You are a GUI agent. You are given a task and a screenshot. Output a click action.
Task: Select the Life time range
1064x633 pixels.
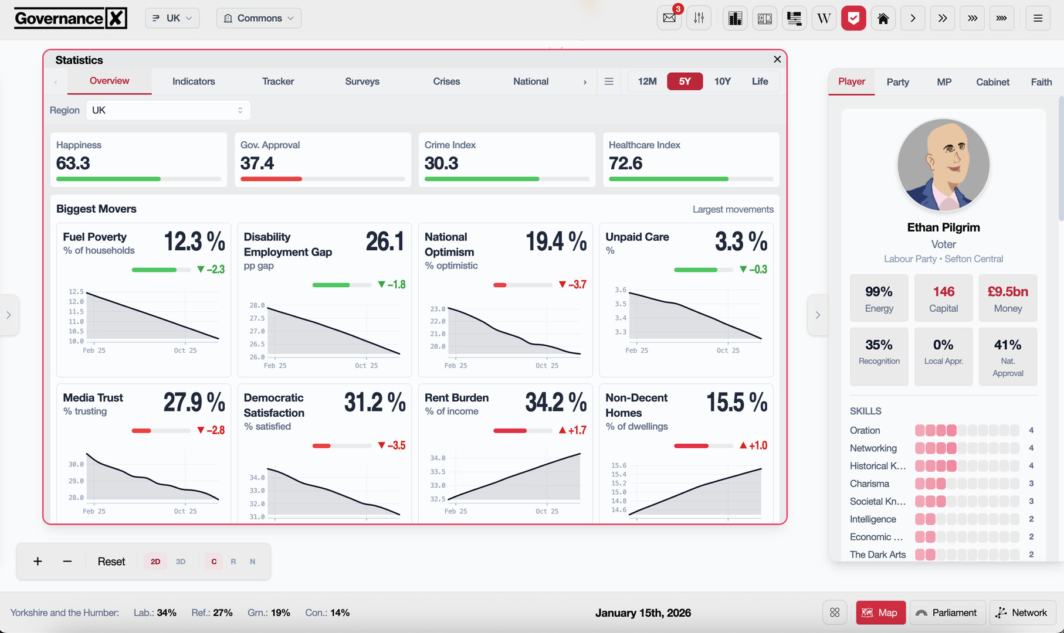pyautogui.click(x=760, y=81)
